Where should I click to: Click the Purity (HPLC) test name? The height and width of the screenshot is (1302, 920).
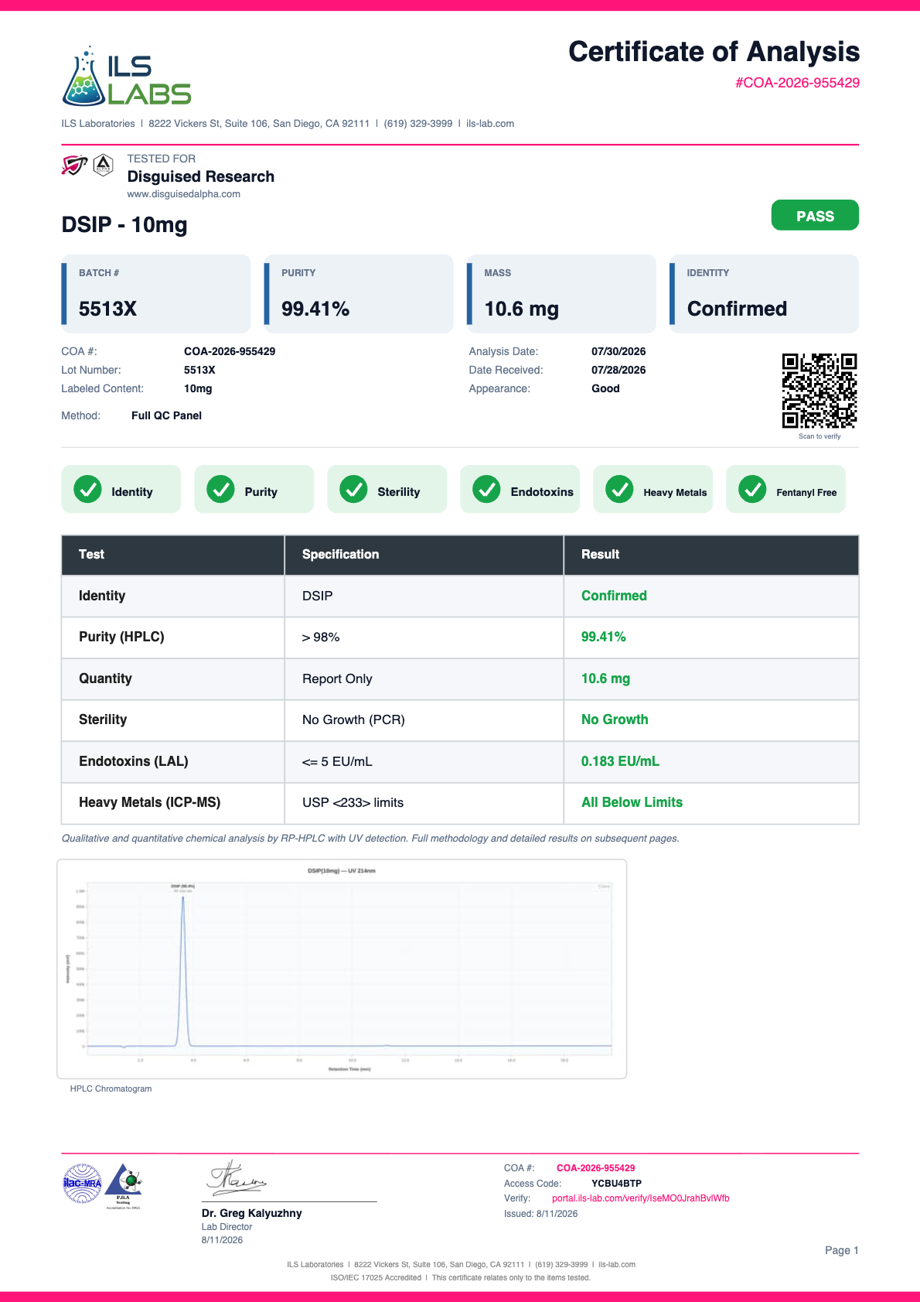pos(121,637)
